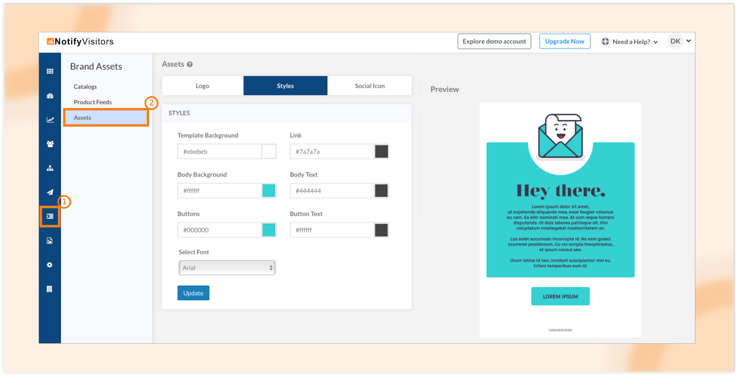The image size is (738, 376).
Task: Click the envelope mascot image in preview
Action: [x=560, y=136]
